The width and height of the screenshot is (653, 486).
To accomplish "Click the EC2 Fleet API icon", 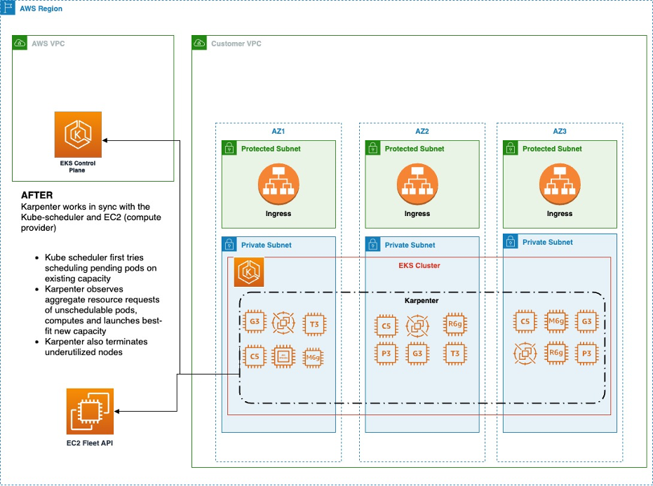I will tap(90, 410).
